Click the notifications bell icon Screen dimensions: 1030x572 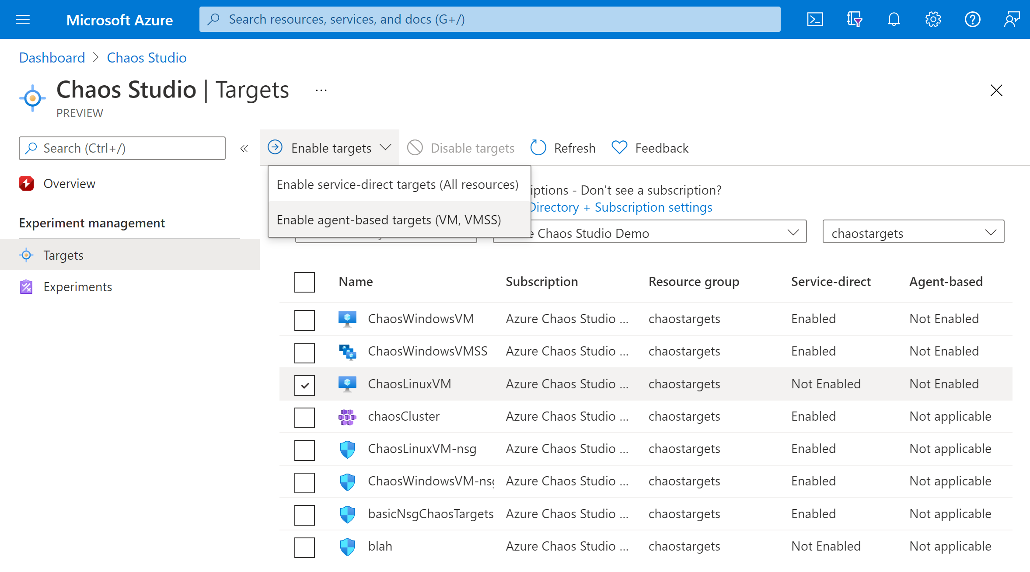pos(895,19)
